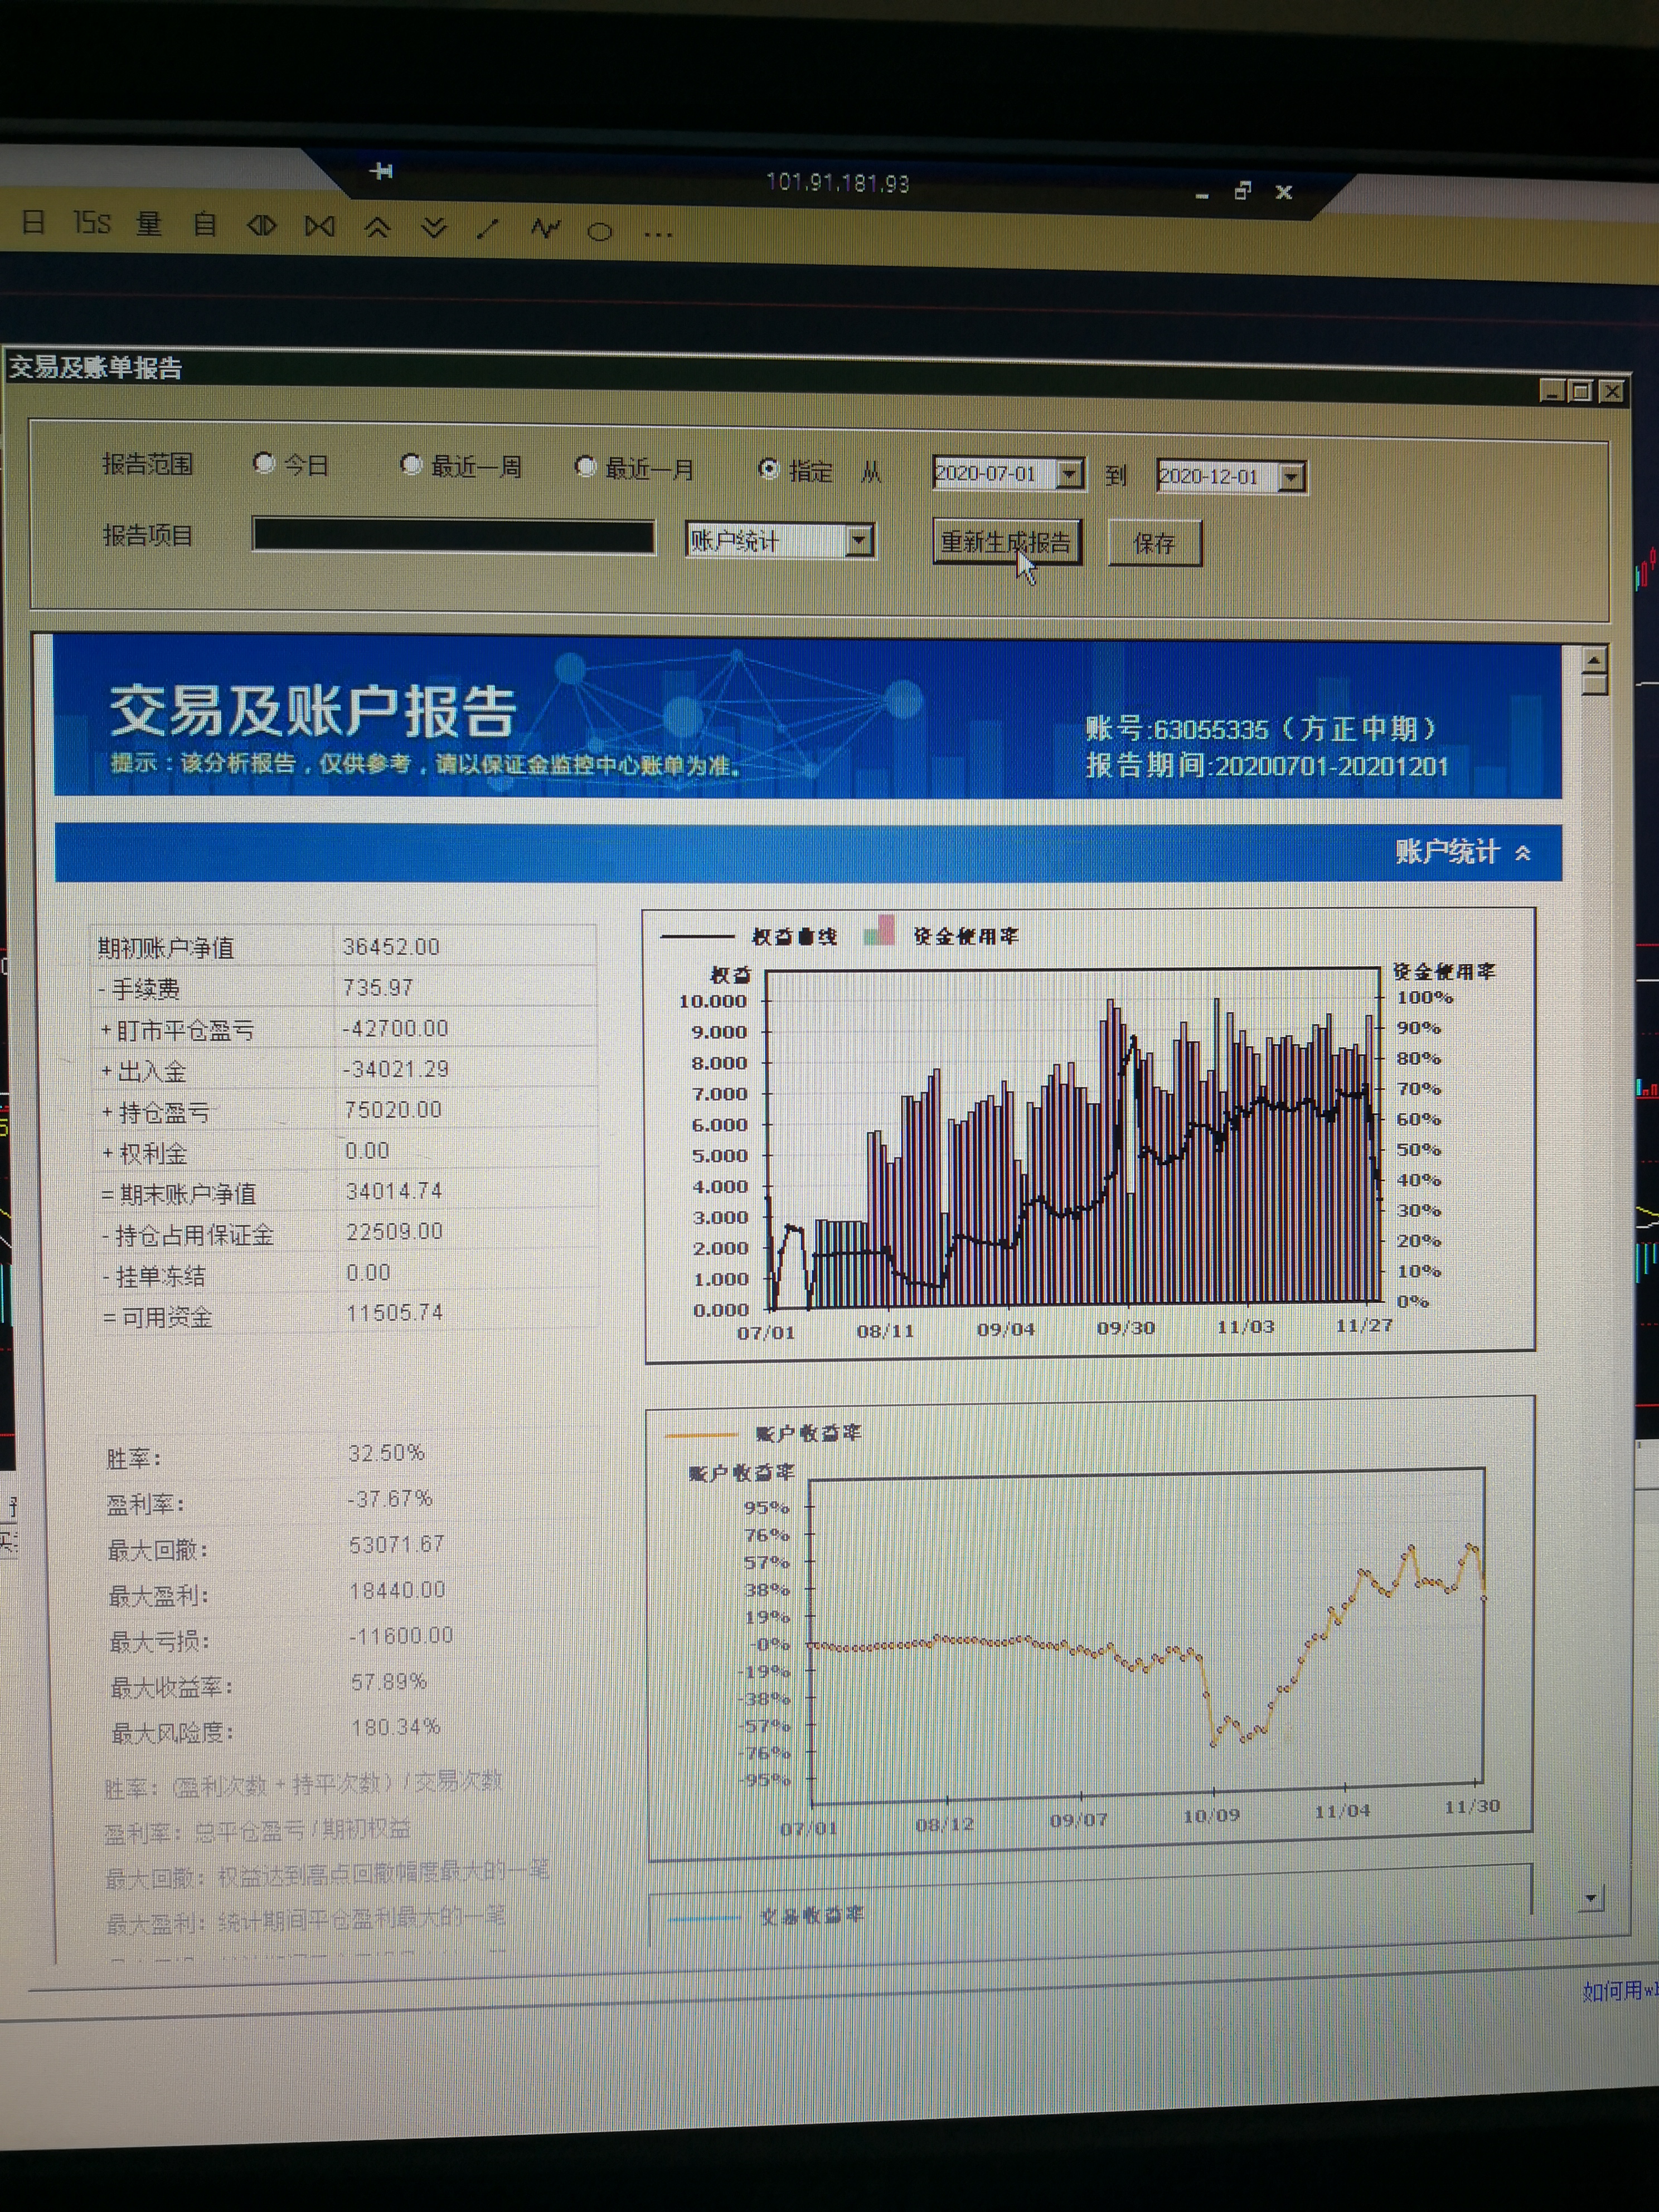Viewport: 1659px width, 2212px height.
Task: Open the start date 2020-07-01 dropdown
Action: 1069,474
